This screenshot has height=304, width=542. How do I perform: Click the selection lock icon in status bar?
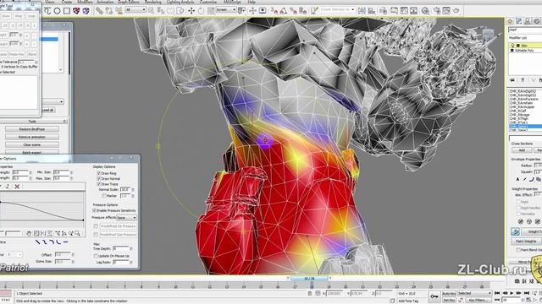coord(310,293)
